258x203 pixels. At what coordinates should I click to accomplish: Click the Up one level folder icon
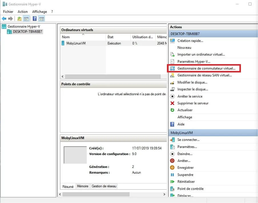19,19
